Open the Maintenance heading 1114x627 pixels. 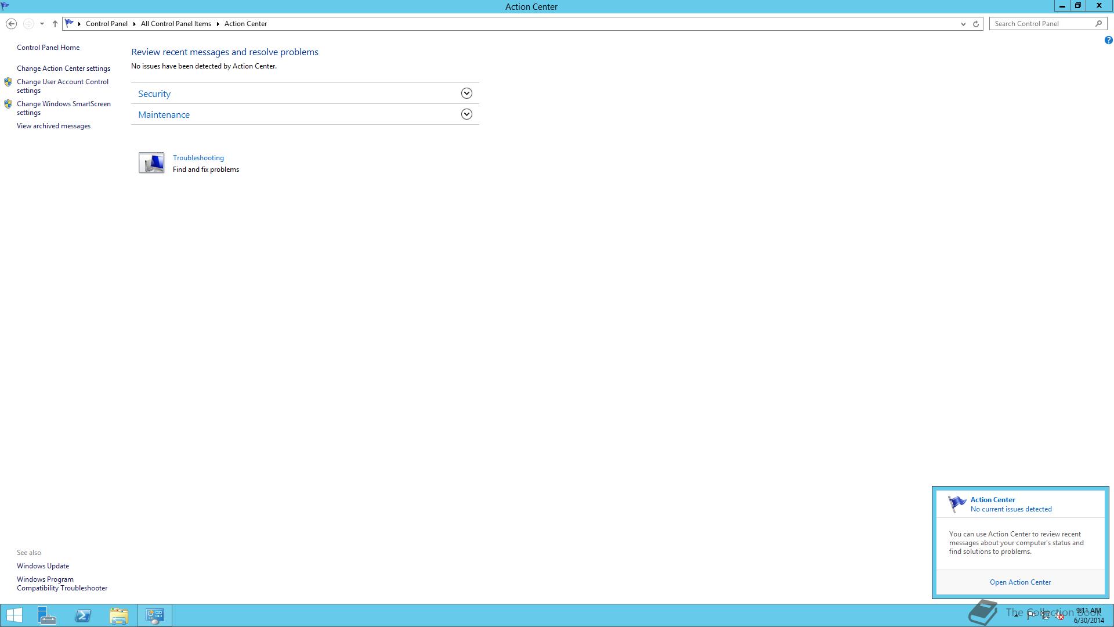[x=164, y=114]
